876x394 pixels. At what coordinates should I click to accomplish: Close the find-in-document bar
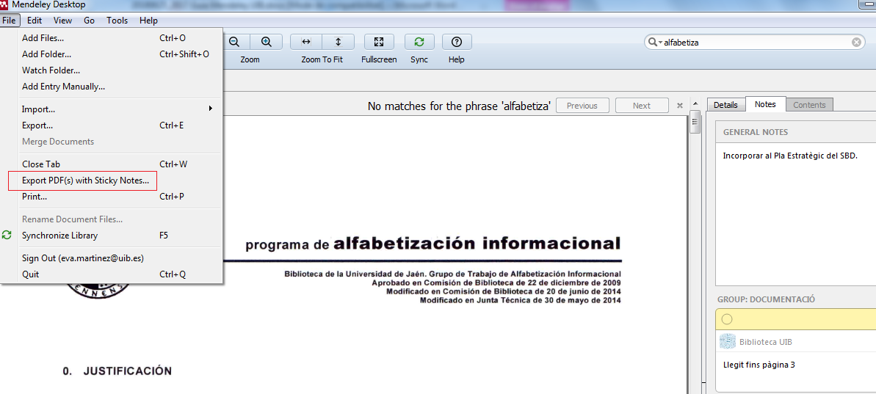(680, 106)
